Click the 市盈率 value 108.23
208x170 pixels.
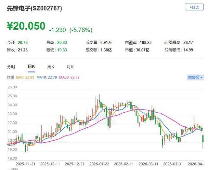coord(146,43)
